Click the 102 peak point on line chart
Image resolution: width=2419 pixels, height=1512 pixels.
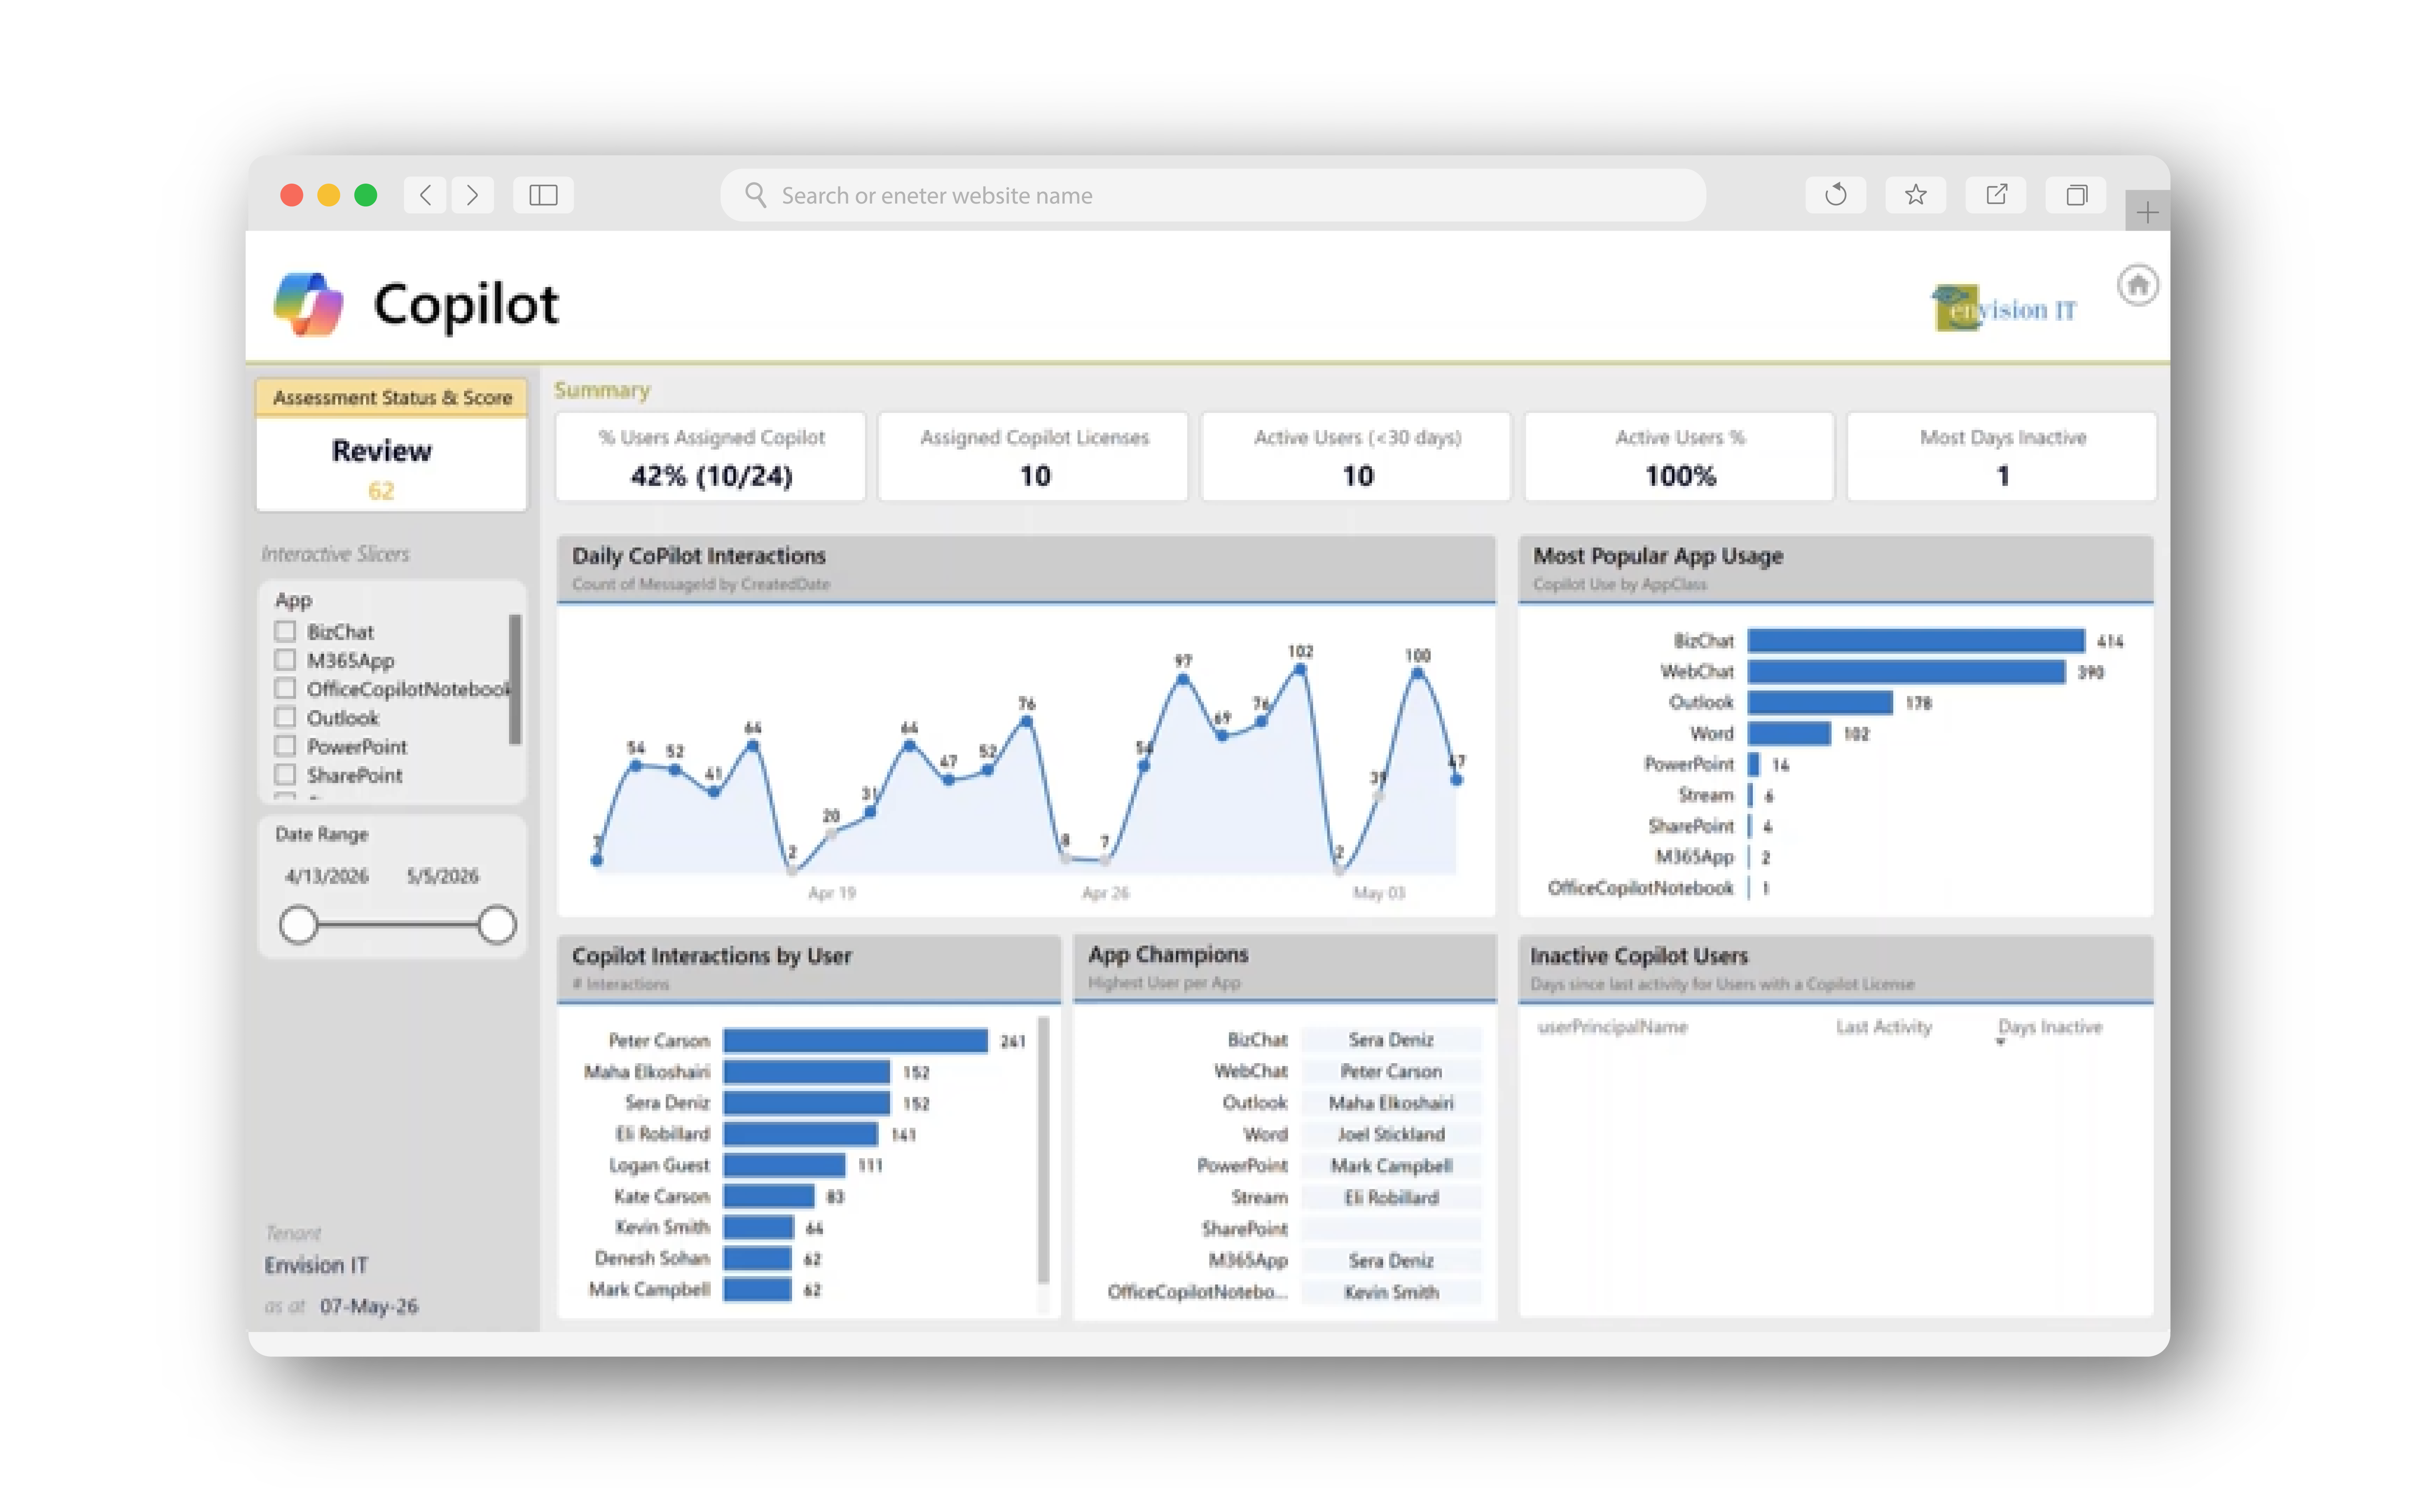(1300, 670)
